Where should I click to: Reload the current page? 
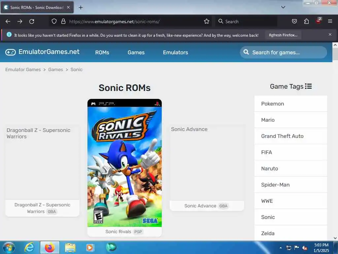pos(32,21)
